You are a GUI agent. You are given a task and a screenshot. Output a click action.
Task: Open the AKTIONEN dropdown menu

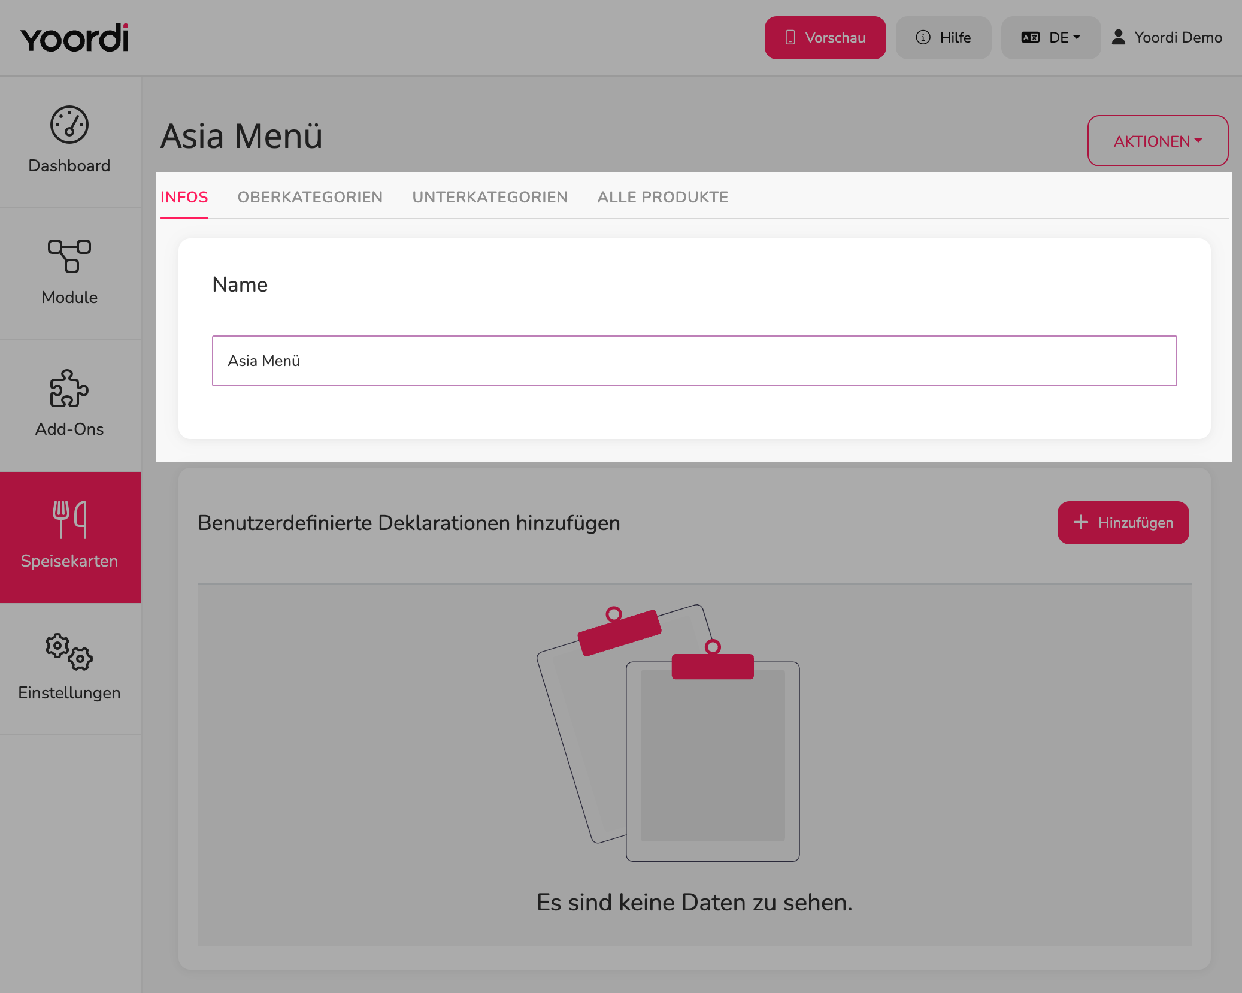click(x=1158, y=141)
